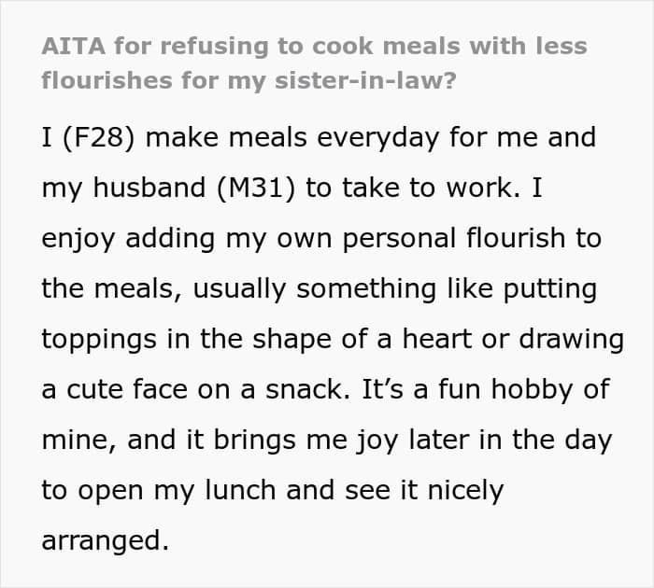Click the word "flourish" in the body text
Screen dimensions: 654x588
[516, 238]
